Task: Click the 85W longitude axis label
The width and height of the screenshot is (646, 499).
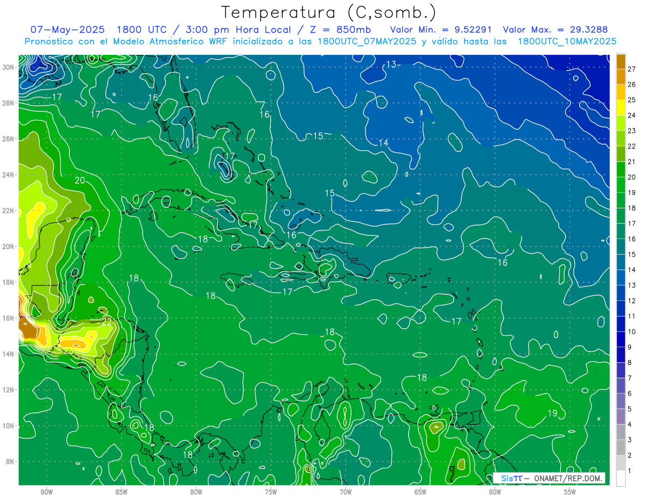Action: coord(121,492)
